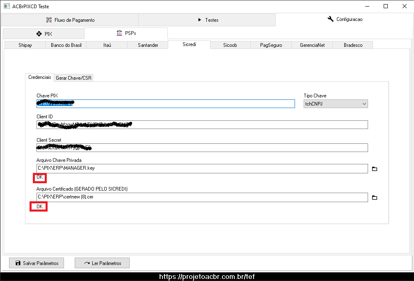This screenshot has width=414, height=281.
Task: Switch to the Testes tab
Action: pyautogui.click(x=207, y=20)
